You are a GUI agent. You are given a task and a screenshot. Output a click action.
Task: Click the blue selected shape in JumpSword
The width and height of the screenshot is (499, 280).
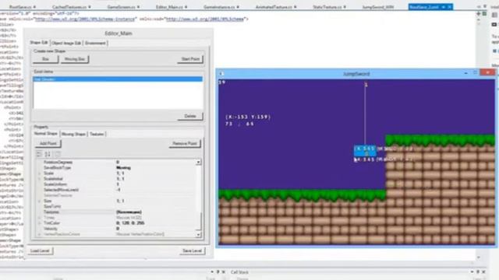coord(365,151)
